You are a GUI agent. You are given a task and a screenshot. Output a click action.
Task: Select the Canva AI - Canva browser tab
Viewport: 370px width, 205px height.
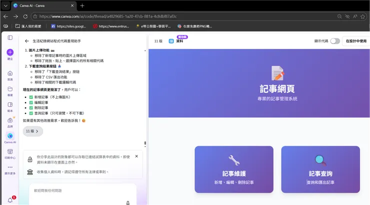(x=43, y=5)
